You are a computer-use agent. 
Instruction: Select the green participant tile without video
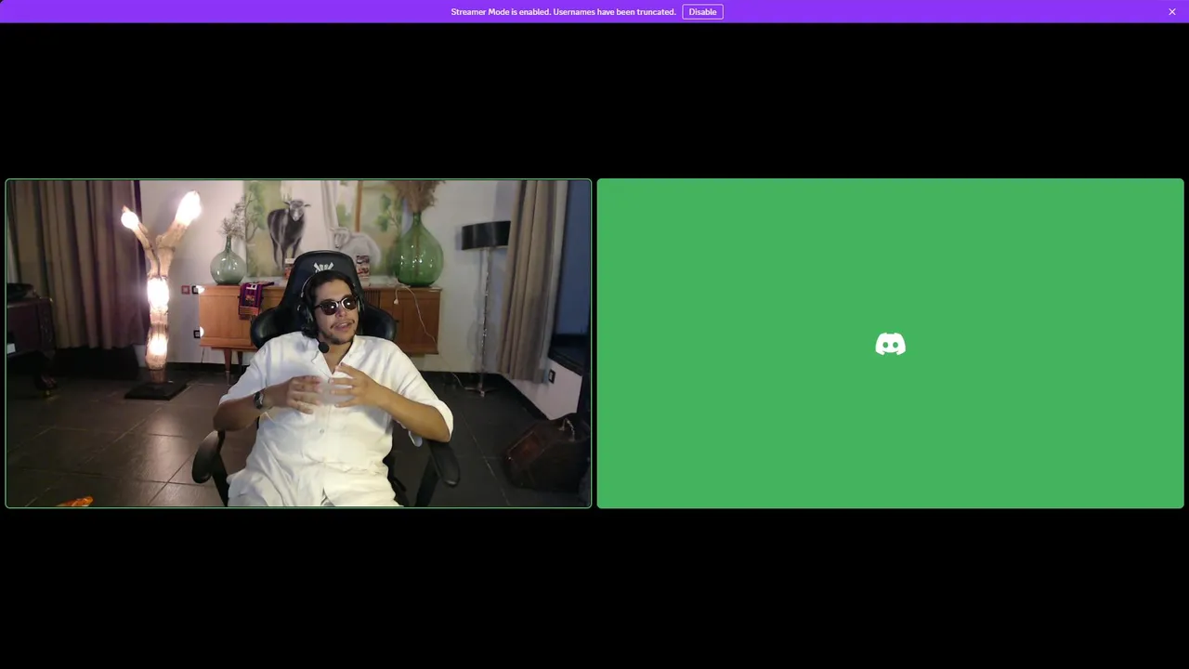coord(890,344)
